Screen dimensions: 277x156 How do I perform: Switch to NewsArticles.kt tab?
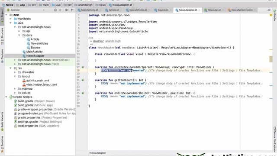[138, 10]
